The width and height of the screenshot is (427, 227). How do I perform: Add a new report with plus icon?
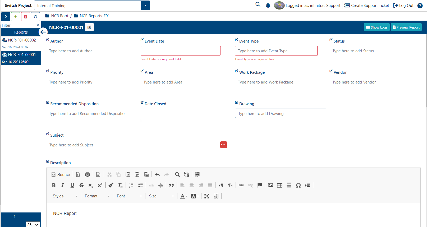click(x=16, y=17)
